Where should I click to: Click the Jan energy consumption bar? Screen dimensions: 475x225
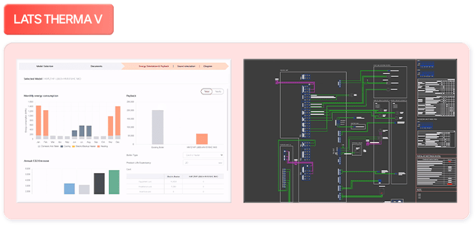pos(38,122)
